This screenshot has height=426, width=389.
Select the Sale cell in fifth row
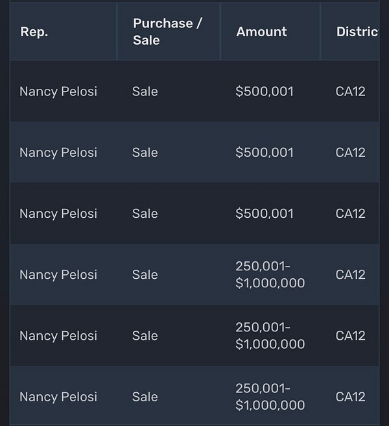tap(145, 336)
